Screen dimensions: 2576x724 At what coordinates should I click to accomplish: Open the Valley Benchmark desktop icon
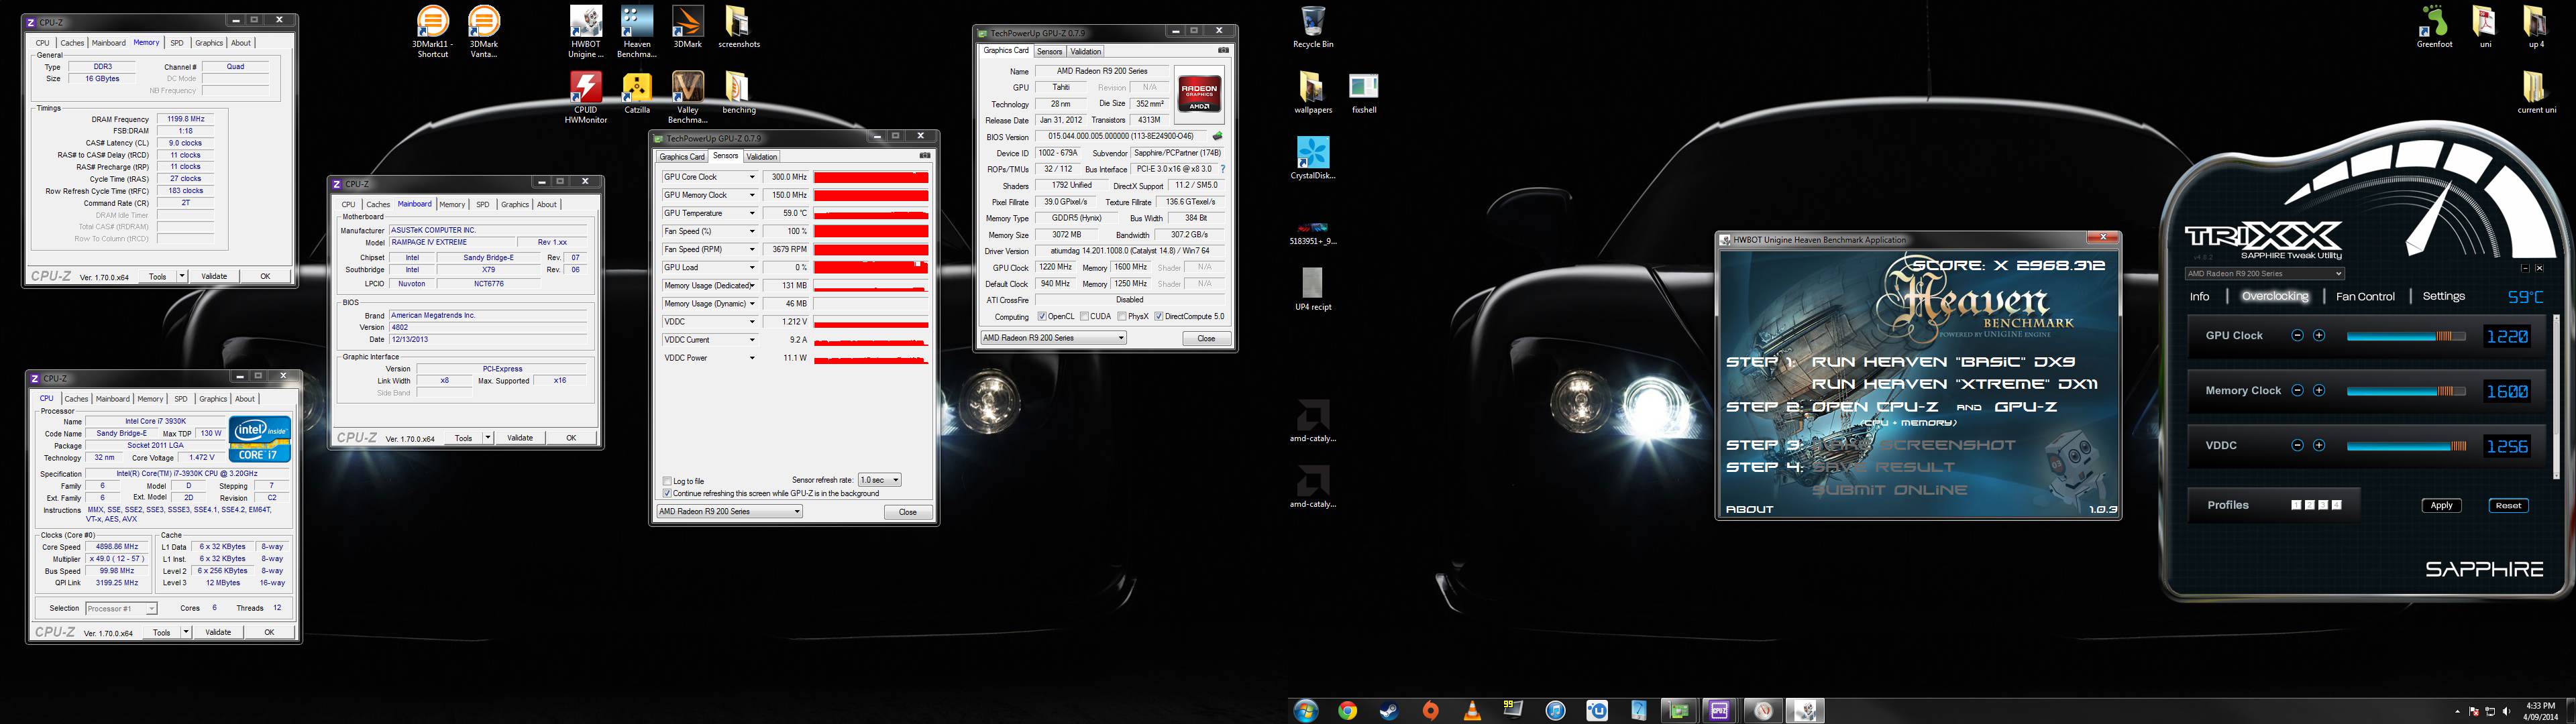click(687, 97)
